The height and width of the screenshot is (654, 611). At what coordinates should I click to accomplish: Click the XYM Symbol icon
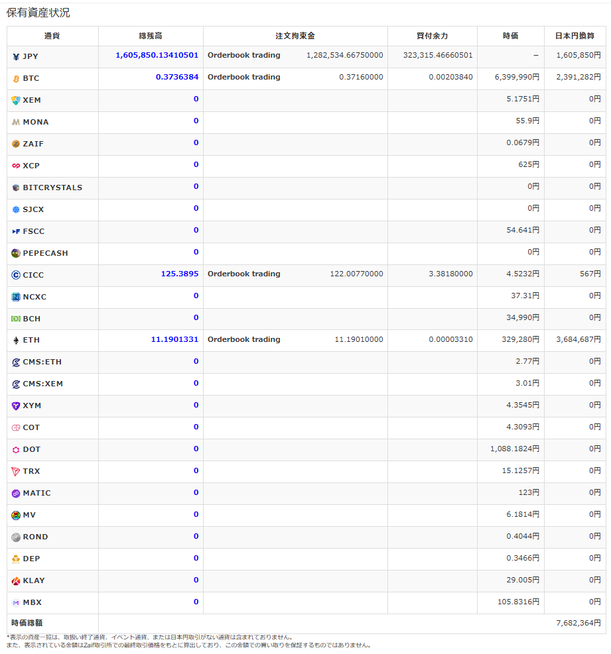click(x=16, y=406)
